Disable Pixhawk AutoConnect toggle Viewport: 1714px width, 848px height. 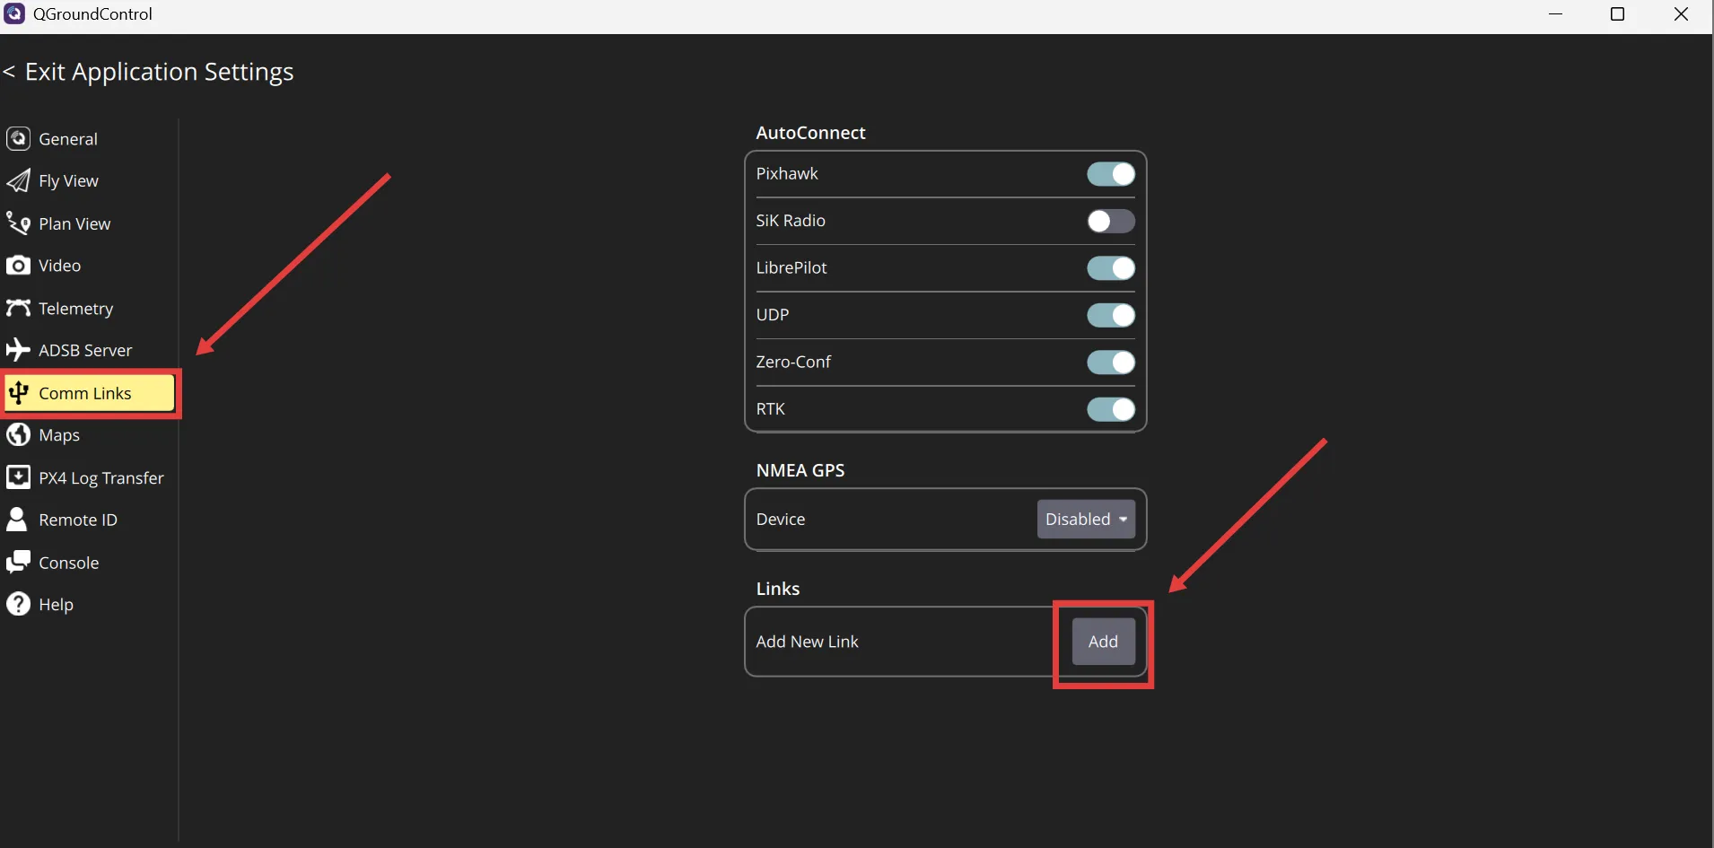tap(1111, 174)
